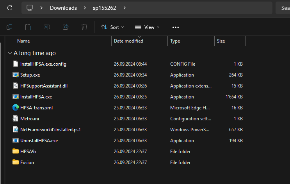The image size is (290, 184).
Task: Click the 'Microsoft Edge H...' type cell
Action: (190, 108)
